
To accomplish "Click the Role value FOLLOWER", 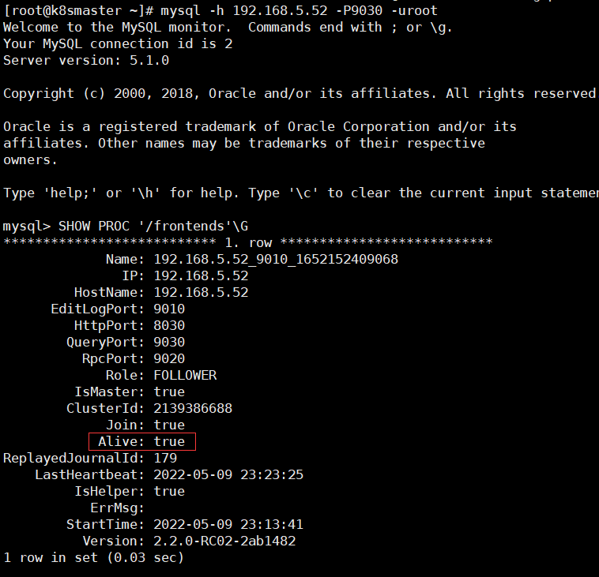I will click(185, 376).
